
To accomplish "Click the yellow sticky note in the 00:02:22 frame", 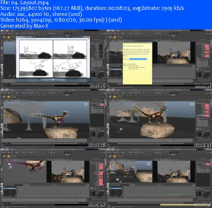I will tap(137, 63).
